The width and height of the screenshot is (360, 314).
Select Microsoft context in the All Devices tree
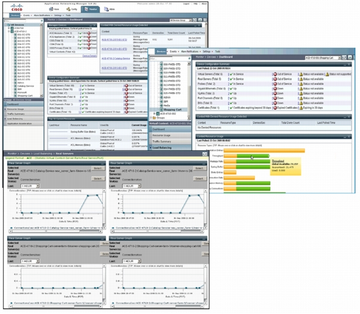click(x=22, y=92)
